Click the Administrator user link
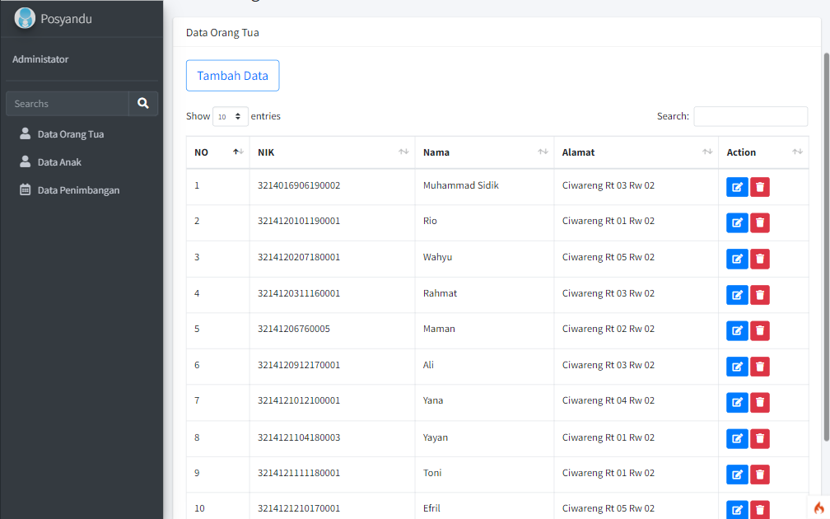Screen dimensions: 830x519 pos(40,59)
